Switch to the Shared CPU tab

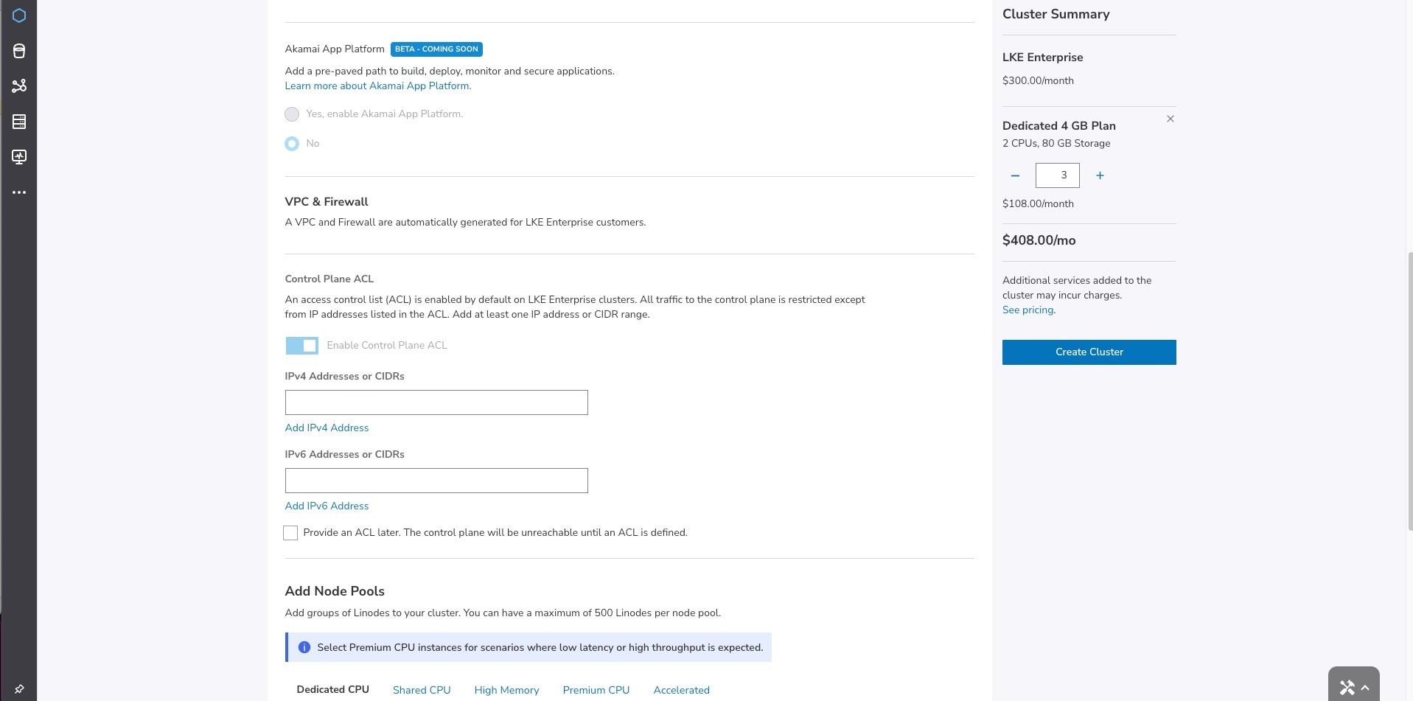point(421,690)
